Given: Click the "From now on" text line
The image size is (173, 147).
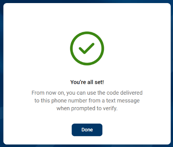Looking at the screenshot, I should coord(87,93).
